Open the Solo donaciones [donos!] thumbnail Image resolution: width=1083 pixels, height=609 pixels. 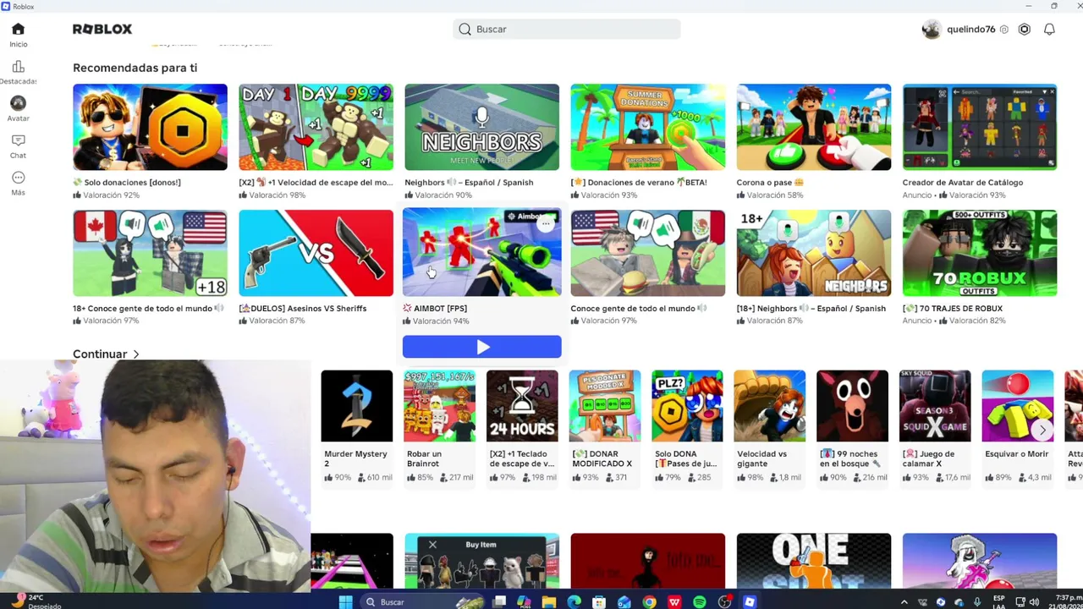(150, 127)
